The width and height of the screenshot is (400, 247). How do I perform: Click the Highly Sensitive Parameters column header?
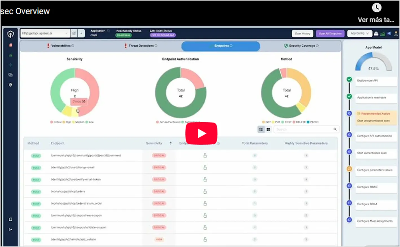point(306,143)
